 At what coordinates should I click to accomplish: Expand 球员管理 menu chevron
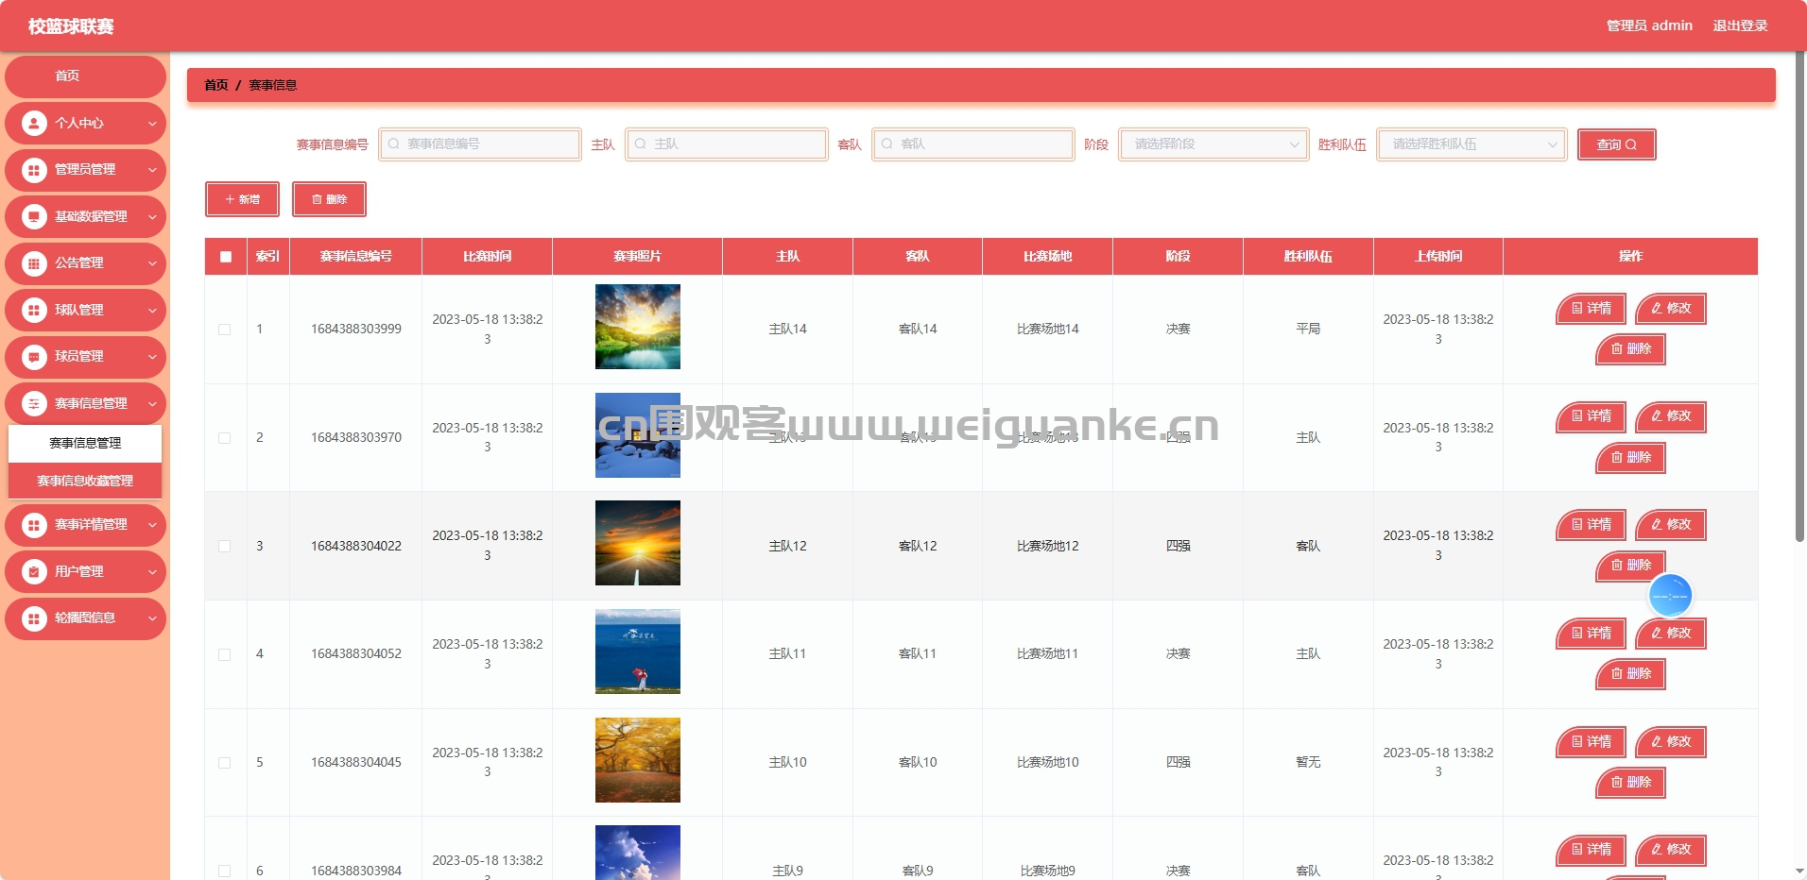pyautogui.click(x=152, y=357)
